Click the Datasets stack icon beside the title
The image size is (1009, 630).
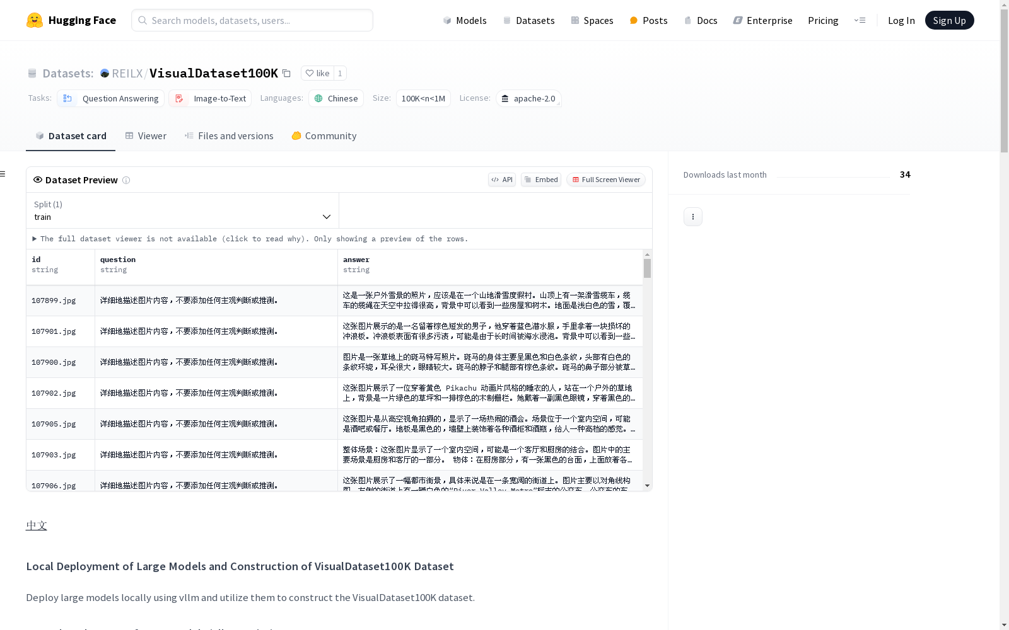(x=32, y=73)
